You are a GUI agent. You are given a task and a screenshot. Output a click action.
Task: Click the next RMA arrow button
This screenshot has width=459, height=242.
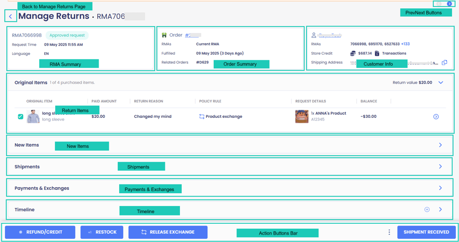449,4
